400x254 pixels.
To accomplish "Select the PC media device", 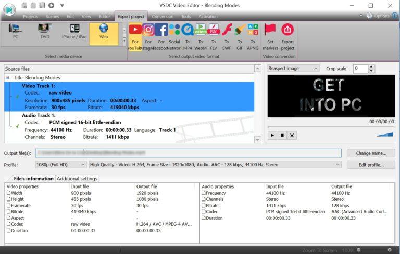I will coord(15,32).
